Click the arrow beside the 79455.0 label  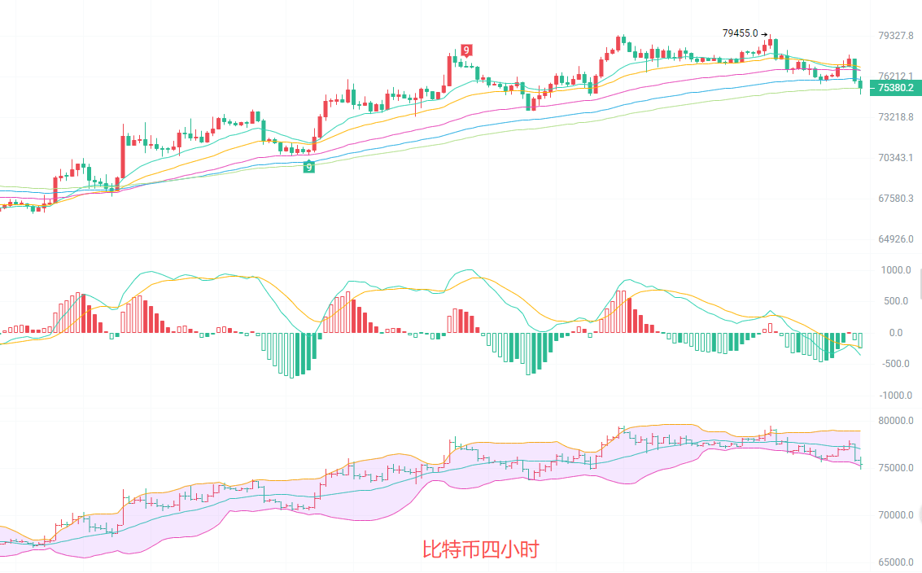coord(765,34)
